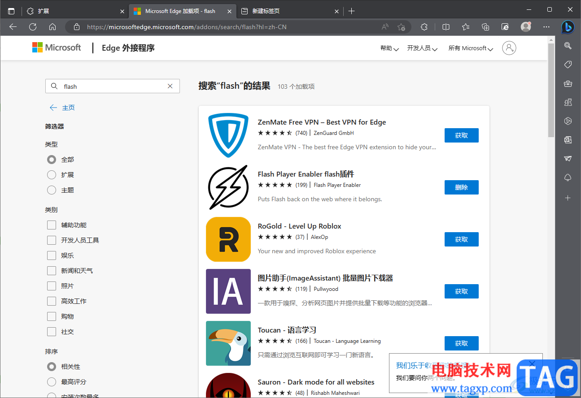The image size is (581, 398).
Task: Check the 新闻和天气 category checkbox
Action: pyautogui.click(x=52, y=271)
